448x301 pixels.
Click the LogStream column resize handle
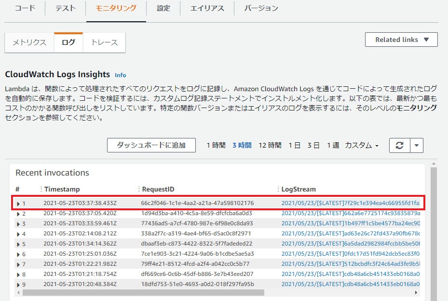278,189
